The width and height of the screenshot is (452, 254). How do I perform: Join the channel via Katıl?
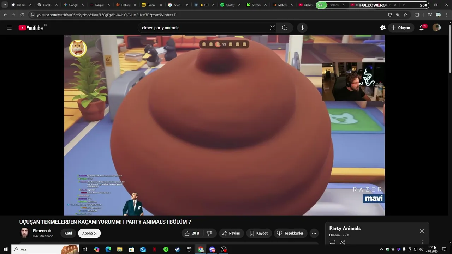[x=68, y=233]
